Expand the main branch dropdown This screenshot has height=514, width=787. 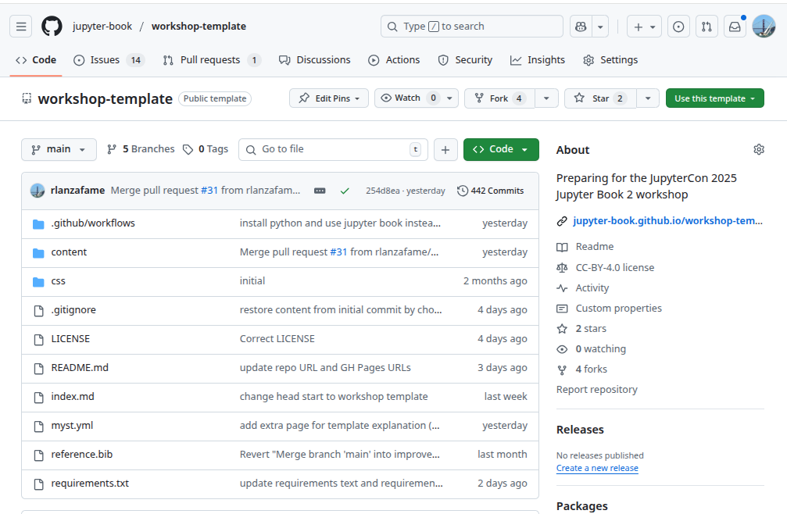coord(59,150)
